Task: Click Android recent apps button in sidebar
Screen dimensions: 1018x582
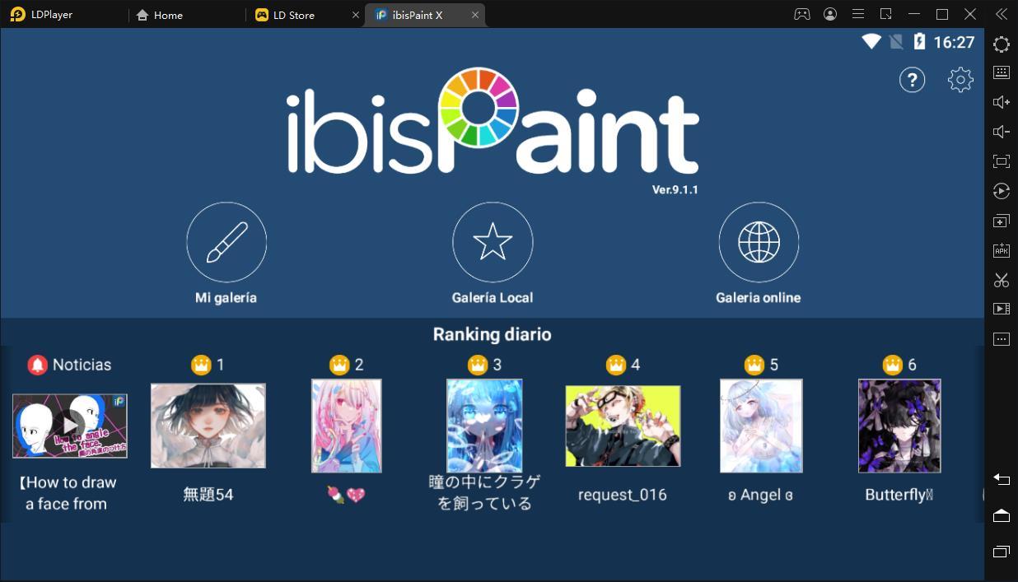Action: 1002,552
